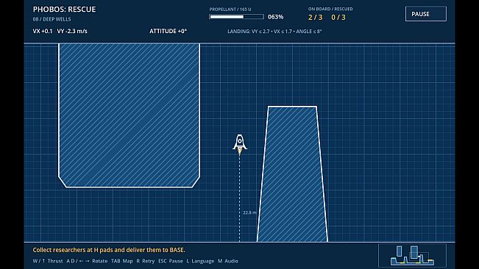The width and height of the screenshot is (479, 269).
Task: Click the '0 / 3' rescued counter
Action: tap(338, 18)
